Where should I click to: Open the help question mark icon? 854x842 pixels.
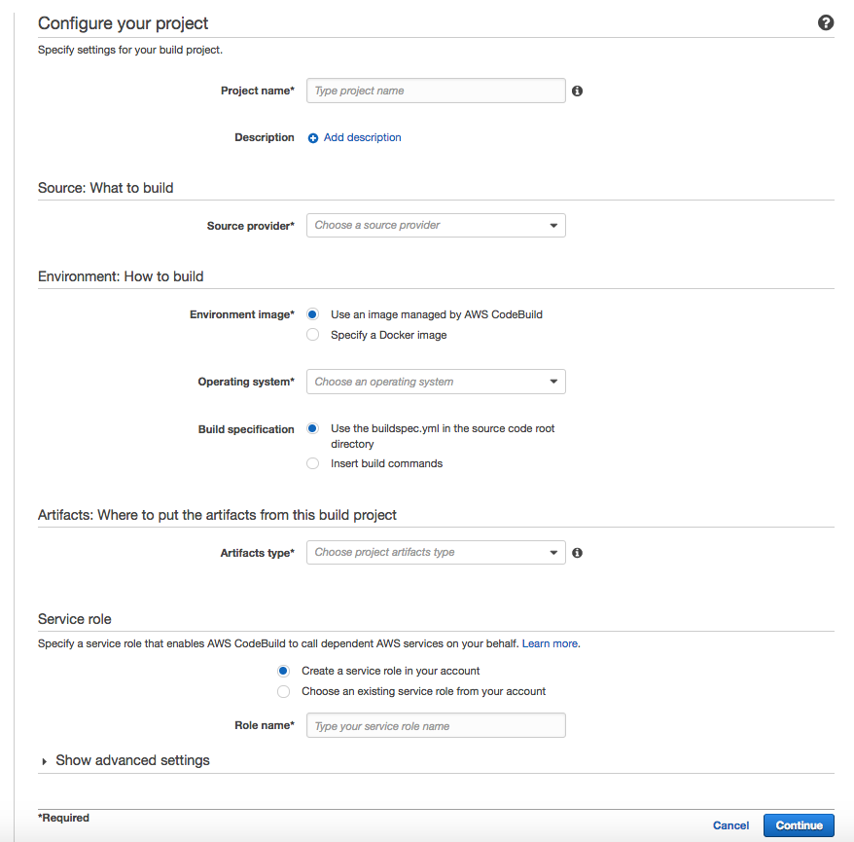tap(825, 21)
